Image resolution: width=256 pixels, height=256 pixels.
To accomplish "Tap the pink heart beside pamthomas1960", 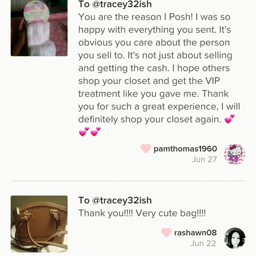I will [x=146, y=148].
